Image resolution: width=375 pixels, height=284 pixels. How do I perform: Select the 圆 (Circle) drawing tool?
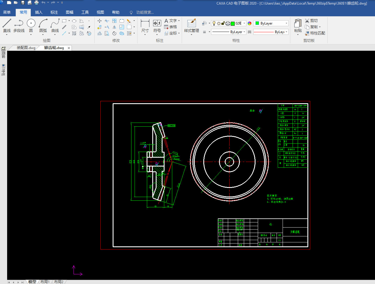click(31, 23)
